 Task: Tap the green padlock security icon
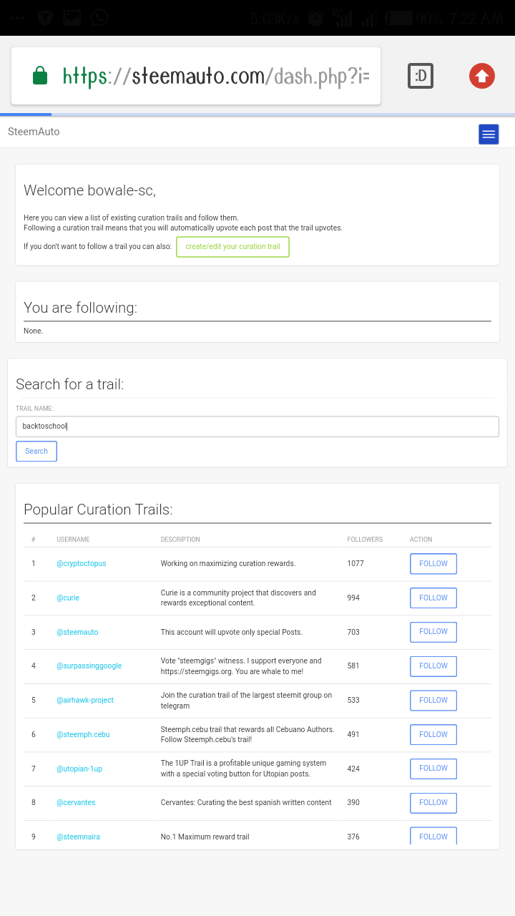(x=40, y=75)
